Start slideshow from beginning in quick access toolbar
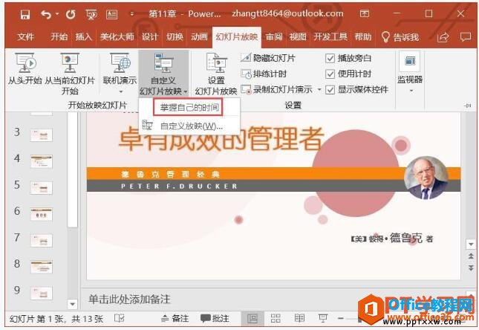The width and height of the screenshot is (479, 330). click(x=91, y=14)
